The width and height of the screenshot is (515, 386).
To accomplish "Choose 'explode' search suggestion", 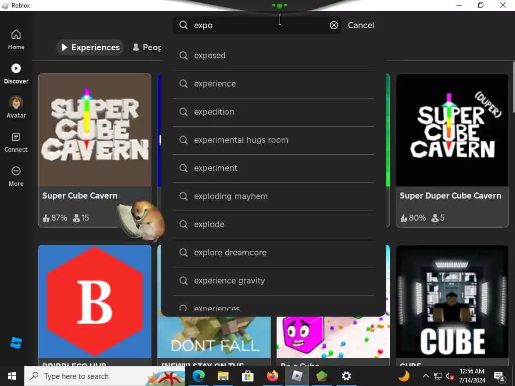I will click(x=274, y=225).
